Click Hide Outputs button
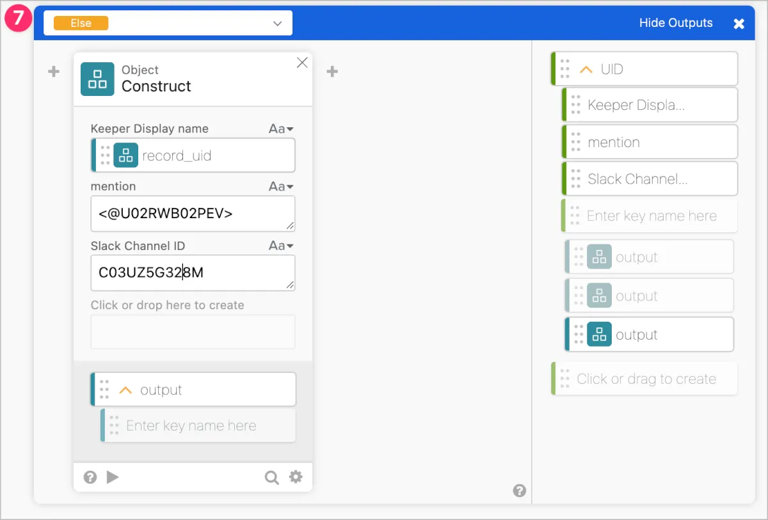Screen dimensions: 768x520 675,23
